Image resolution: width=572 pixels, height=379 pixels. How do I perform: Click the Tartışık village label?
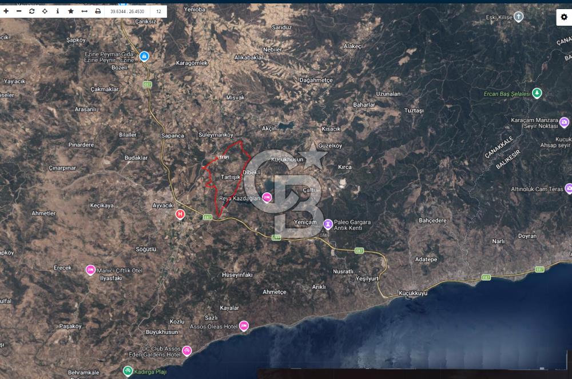231,177
